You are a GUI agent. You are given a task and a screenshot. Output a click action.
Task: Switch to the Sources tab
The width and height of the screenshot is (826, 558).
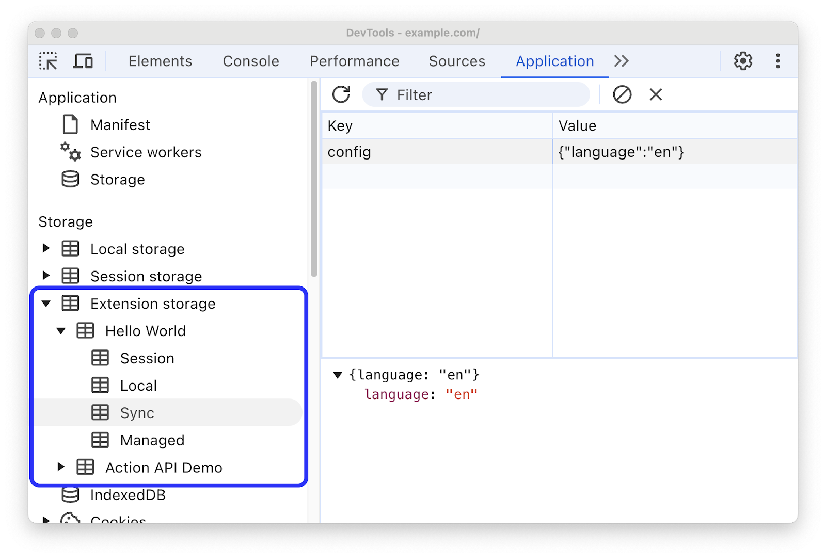(x=456, y=61)
